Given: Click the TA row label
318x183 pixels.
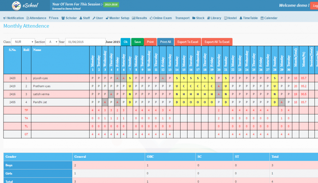Looking at the screenshot, I should click(x=26, y=118).
